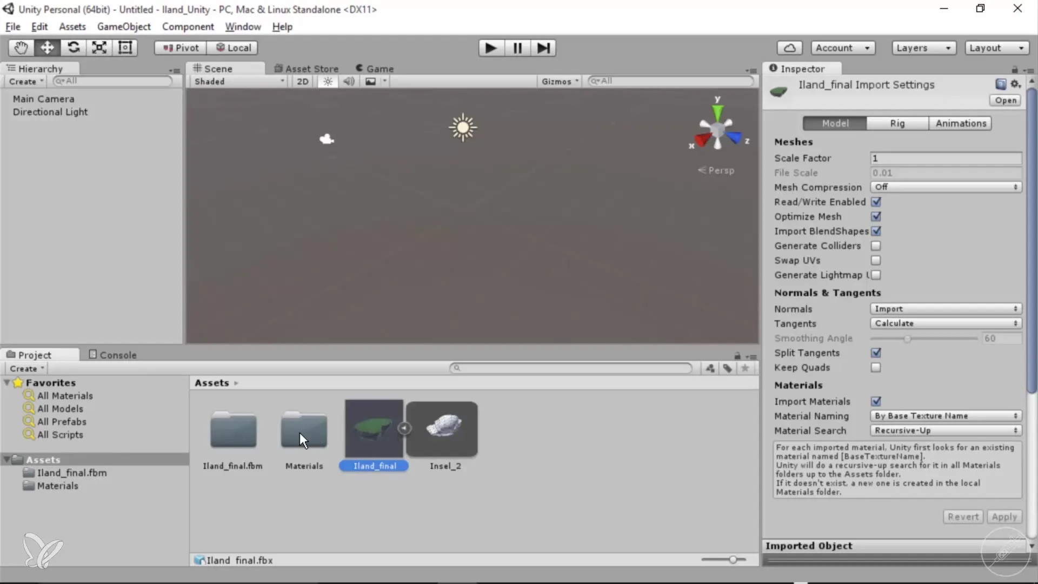Switch to the Asset Store tab
1038x584 pixels.
pyautogui.click(x=306, y=69)
